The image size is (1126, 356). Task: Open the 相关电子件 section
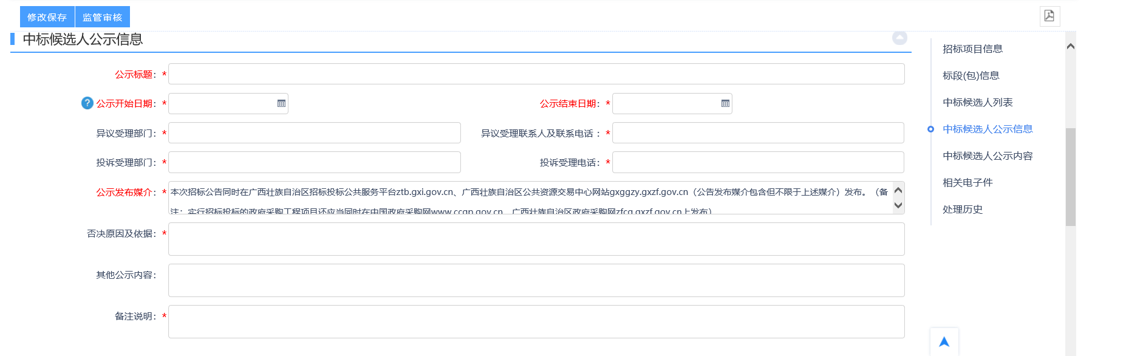click(x=967, y=183)
